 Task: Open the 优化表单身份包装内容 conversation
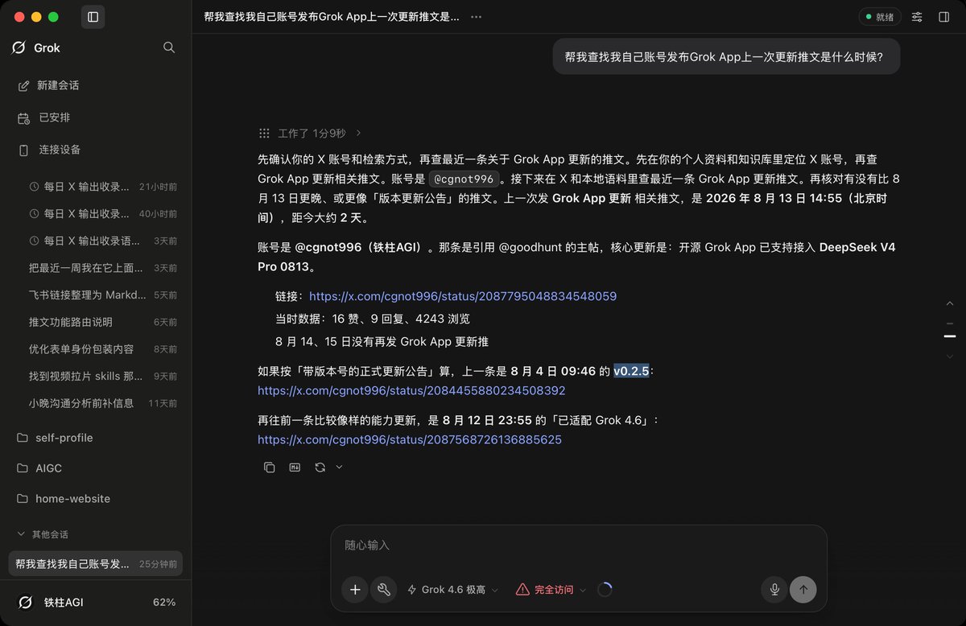103,349
